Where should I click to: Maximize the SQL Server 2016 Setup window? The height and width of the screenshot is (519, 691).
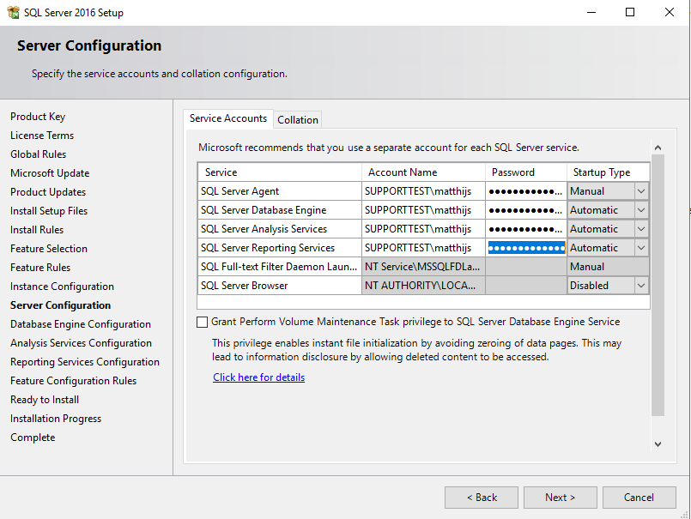[630, 12]
